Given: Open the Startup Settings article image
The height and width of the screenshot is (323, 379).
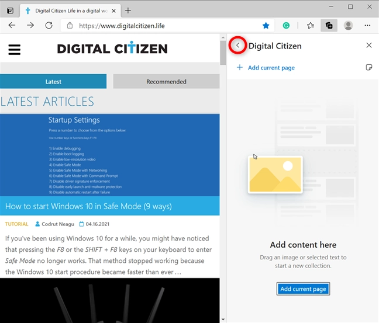Looking at the screenshot, I should (110, 155).
